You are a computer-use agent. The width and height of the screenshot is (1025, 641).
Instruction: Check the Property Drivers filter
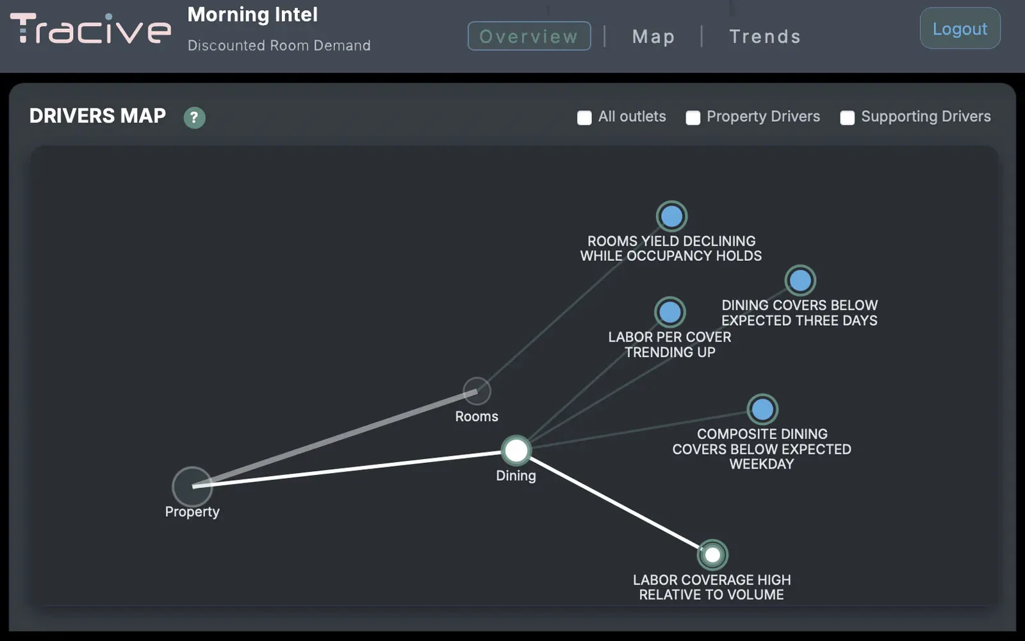pos(693,117)
